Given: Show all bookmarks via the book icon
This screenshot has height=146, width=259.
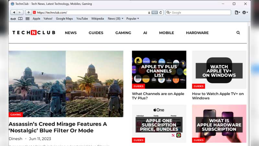Looking at the screenshot, I should (x=20, y=19).
